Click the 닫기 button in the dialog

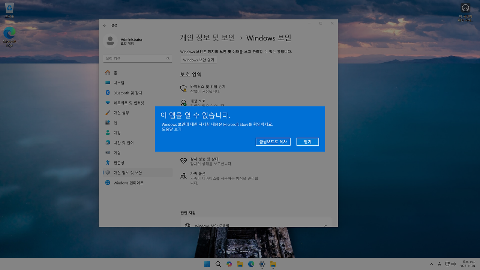(307, 142)
